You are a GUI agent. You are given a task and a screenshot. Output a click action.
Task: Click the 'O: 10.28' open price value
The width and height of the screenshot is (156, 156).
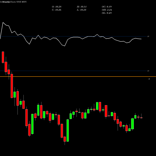56,7
